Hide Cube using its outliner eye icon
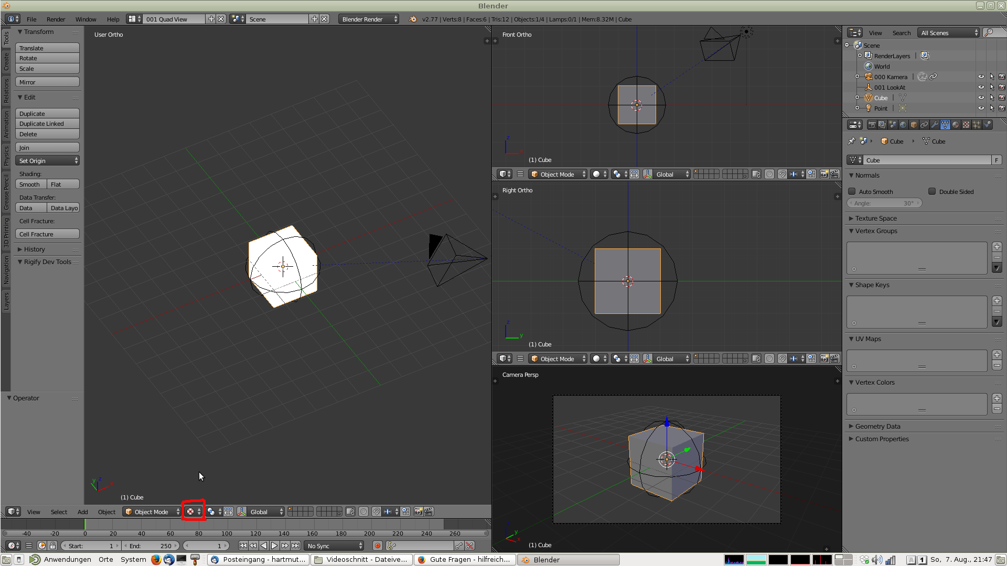The image size is (1007, 566). (981, 97)
